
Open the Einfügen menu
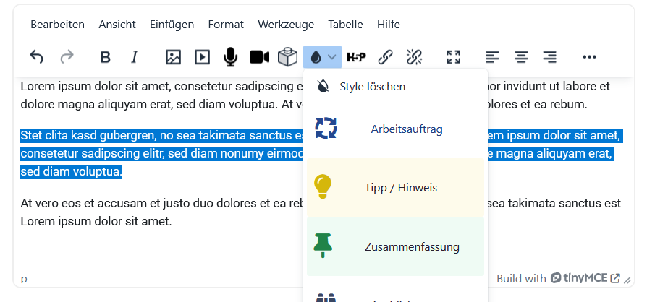(172, 24)
